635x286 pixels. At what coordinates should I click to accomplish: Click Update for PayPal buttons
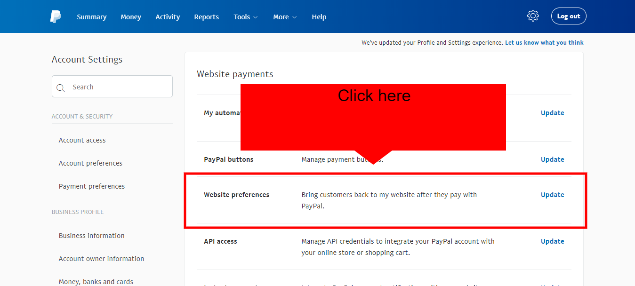point(552,159)
